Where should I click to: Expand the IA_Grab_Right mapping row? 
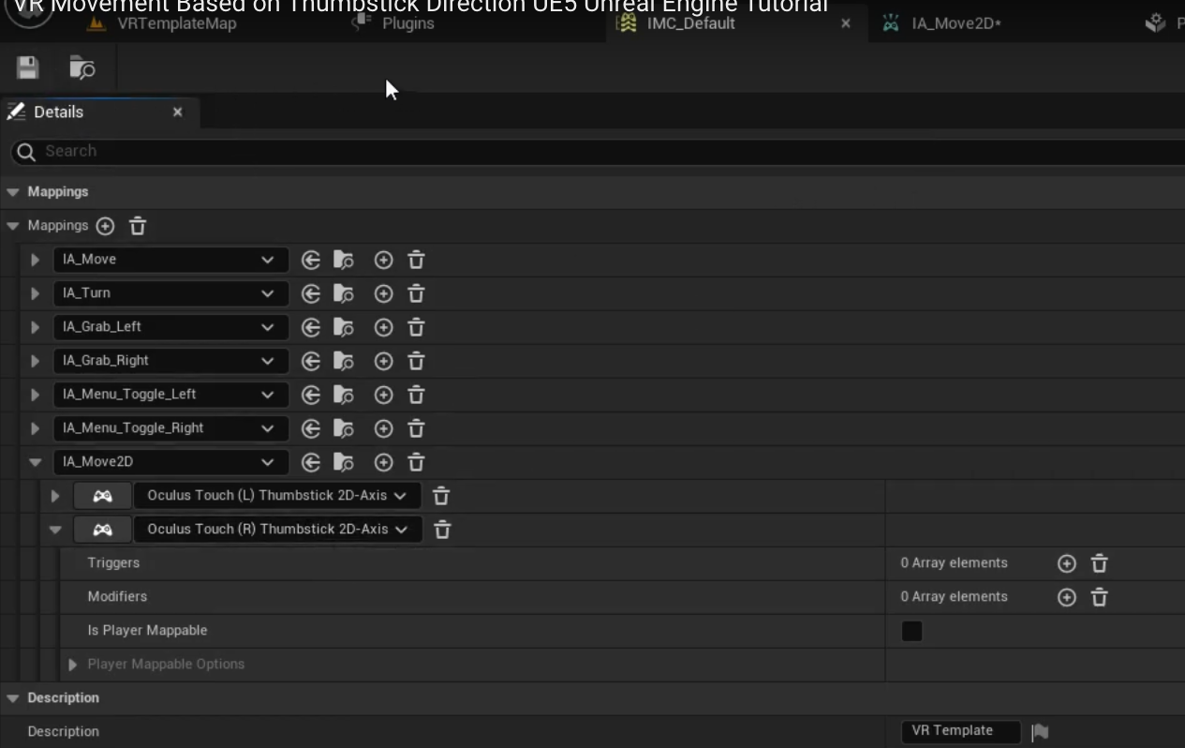[35, 361]
